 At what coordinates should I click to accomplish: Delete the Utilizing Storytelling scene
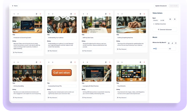click(x=40, y=62)
